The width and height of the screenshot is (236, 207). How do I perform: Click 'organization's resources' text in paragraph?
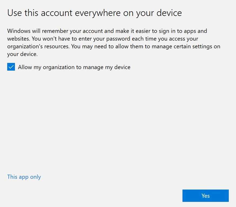coord(38,46)
